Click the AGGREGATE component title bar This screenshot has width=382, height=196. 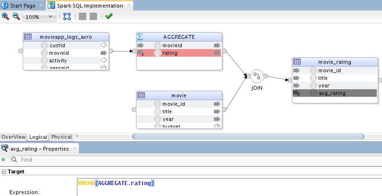[179, 37]
